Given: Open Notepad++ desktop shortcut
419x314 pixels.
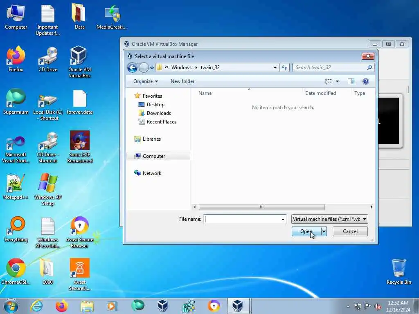Looking at the screenshot, I should pyautogui.click(x=16, y=187).
